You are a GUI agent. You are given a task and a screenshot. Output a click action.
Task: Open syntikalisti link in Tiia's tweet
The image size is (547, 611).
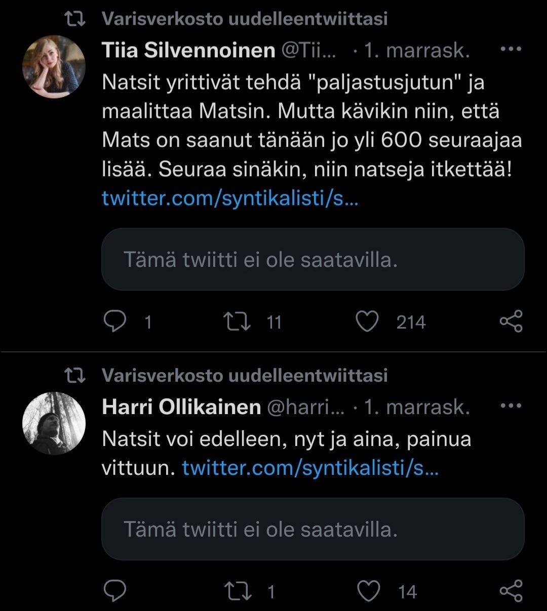tap(230, 197)
